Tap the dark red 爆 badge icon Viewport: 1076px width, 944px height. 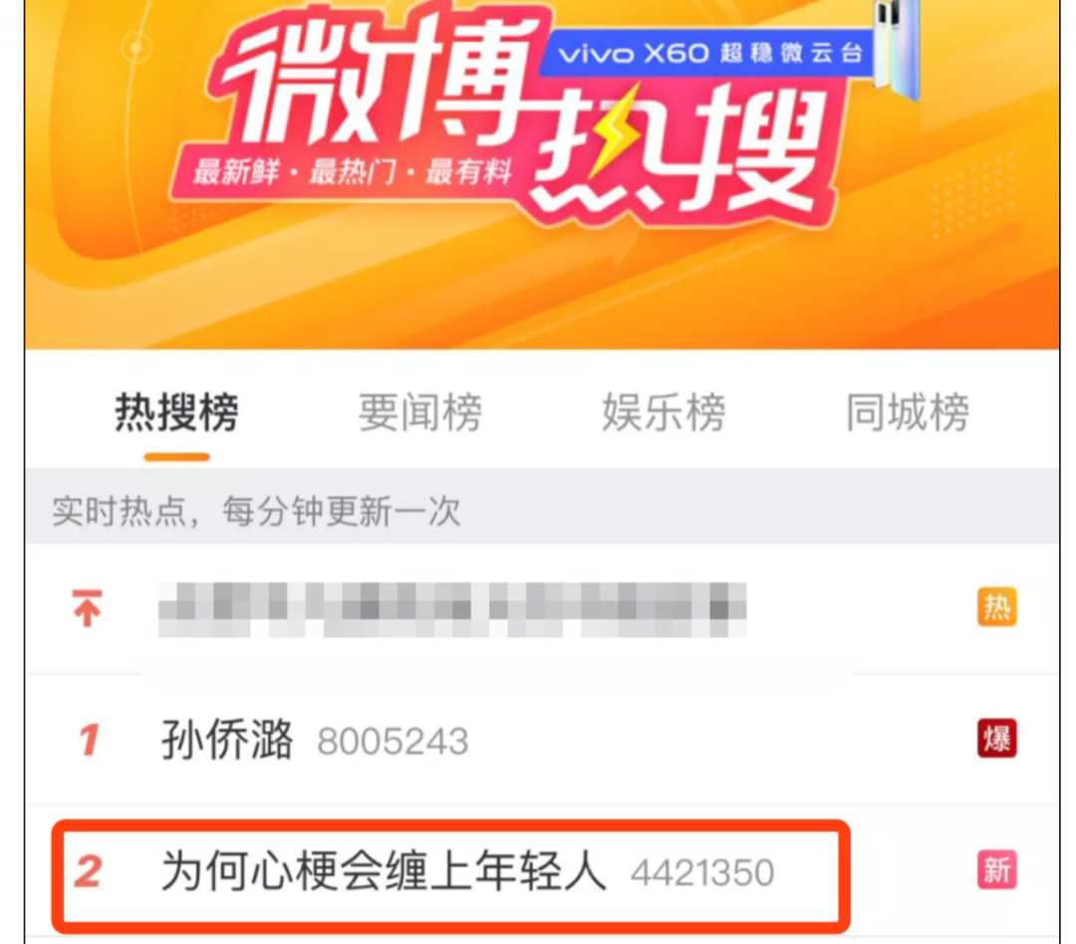pyautogui.click(x=996, y=739)
